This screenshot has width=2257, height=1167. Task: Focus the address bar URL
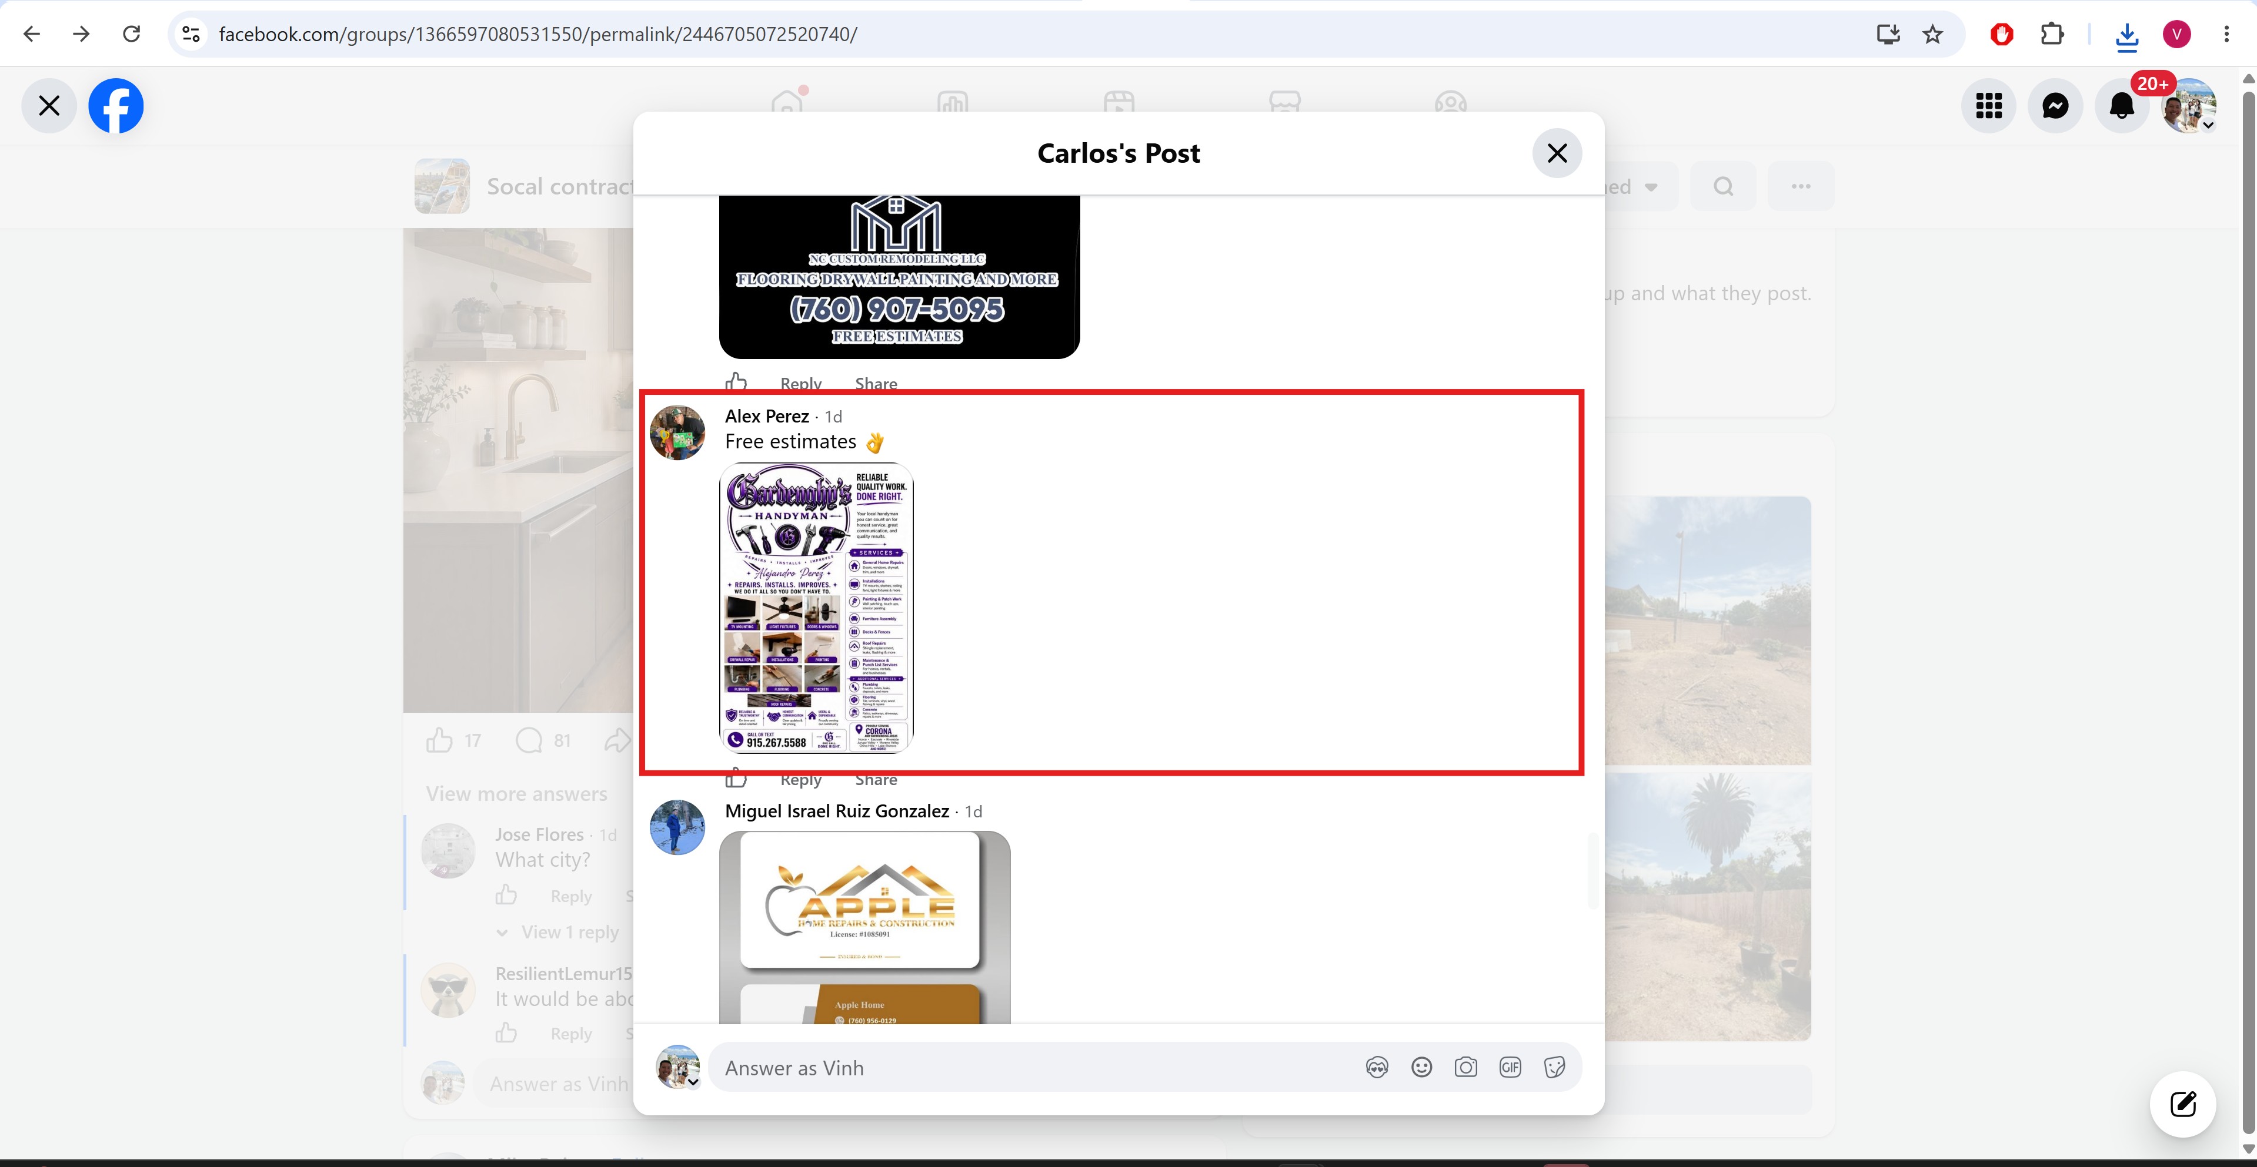(x=537, y=34)
